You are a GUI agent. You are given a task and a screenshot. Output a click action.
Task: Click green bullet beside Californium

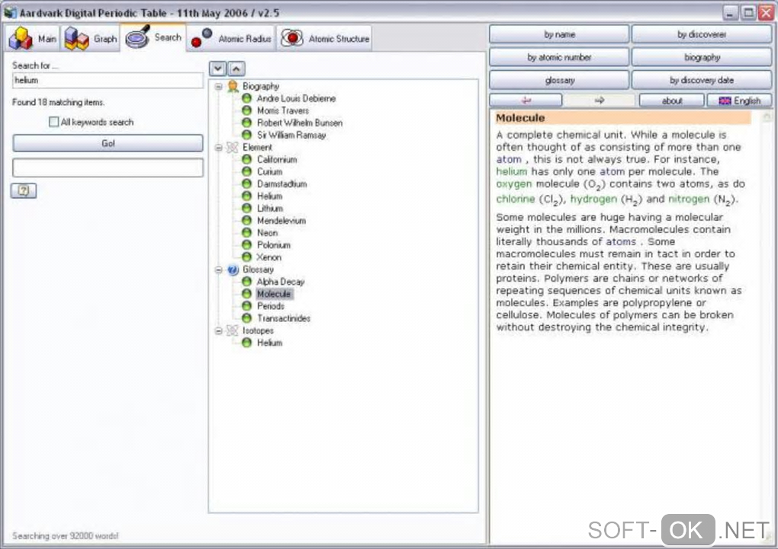coord(246,159)
